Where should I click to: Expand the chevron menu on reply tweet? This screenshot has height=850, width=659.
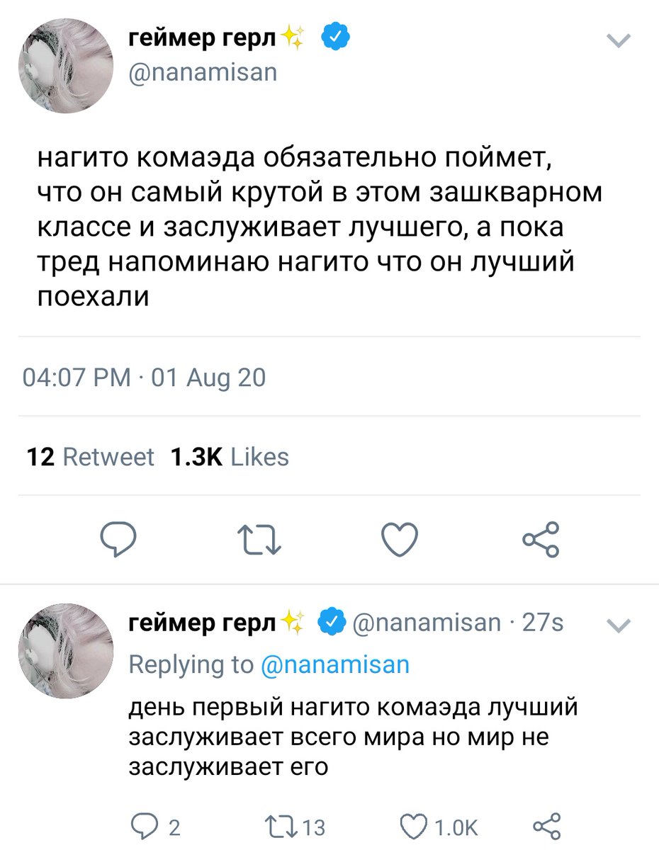click(x=620, y=625)
